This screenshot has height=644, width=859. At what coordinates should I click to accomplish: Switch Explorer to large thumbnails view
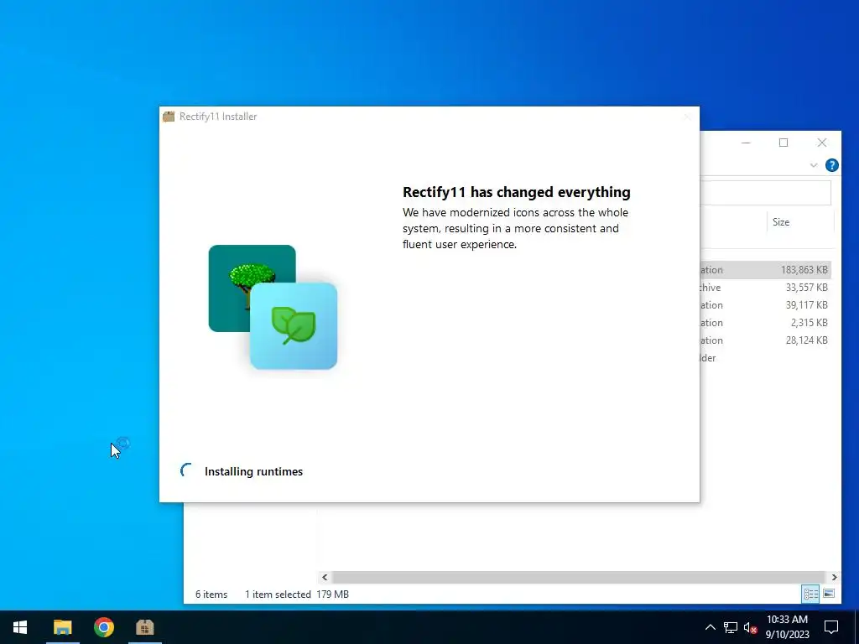point(829,594)
